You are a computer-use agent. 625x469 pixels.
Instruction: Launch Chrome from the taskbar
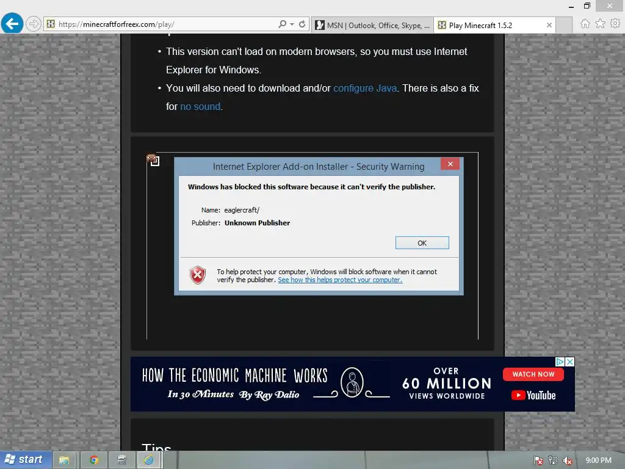[x=94, y=460]
